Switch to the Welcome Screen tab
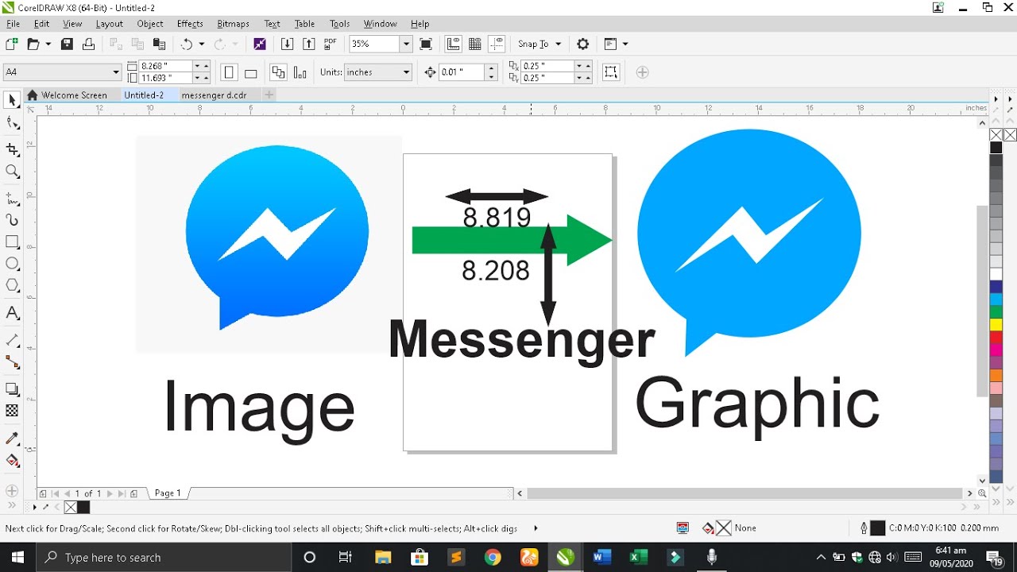The height and width of the screenshot is (572, 1017). [74, 95]
